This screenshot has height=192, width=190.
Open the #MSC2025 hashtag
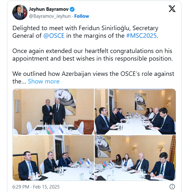(141, 36)
